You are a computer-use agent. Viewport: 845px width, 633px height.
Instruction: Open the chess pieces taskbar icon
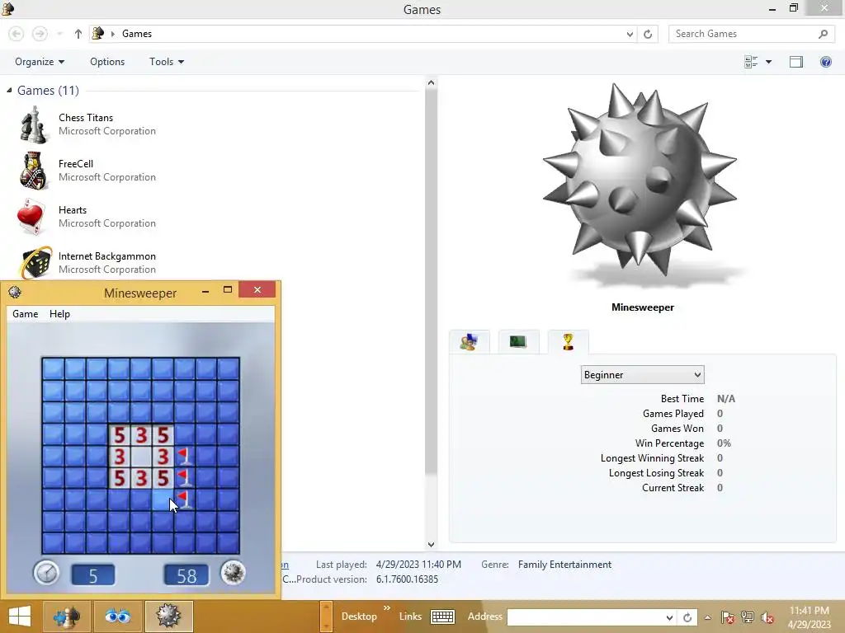coord(66,617)
